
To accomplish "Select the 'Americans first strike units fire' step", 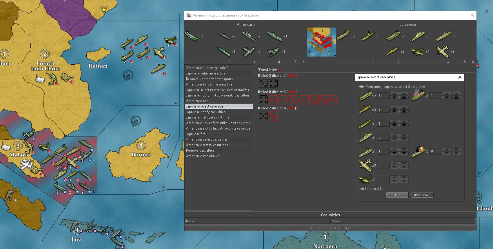I will (x=219, y=84).
